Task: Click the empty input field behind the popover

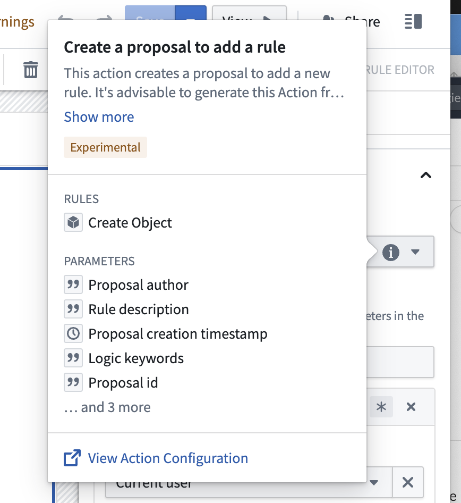Action: click(x=400, y=362)
